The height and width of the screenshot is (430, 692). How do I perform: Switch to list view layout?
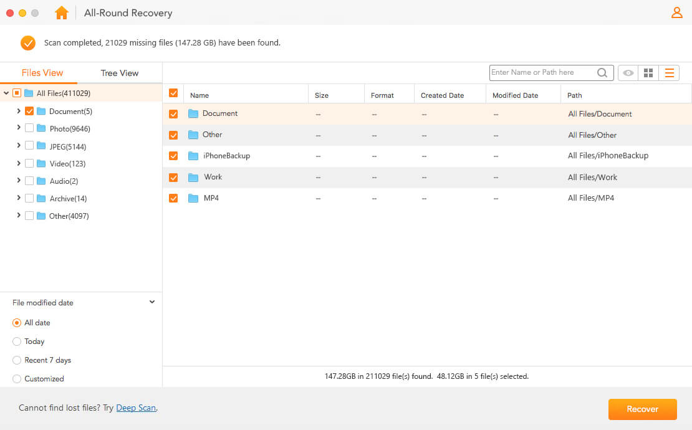pyautogui.click(x=669, y=73)
